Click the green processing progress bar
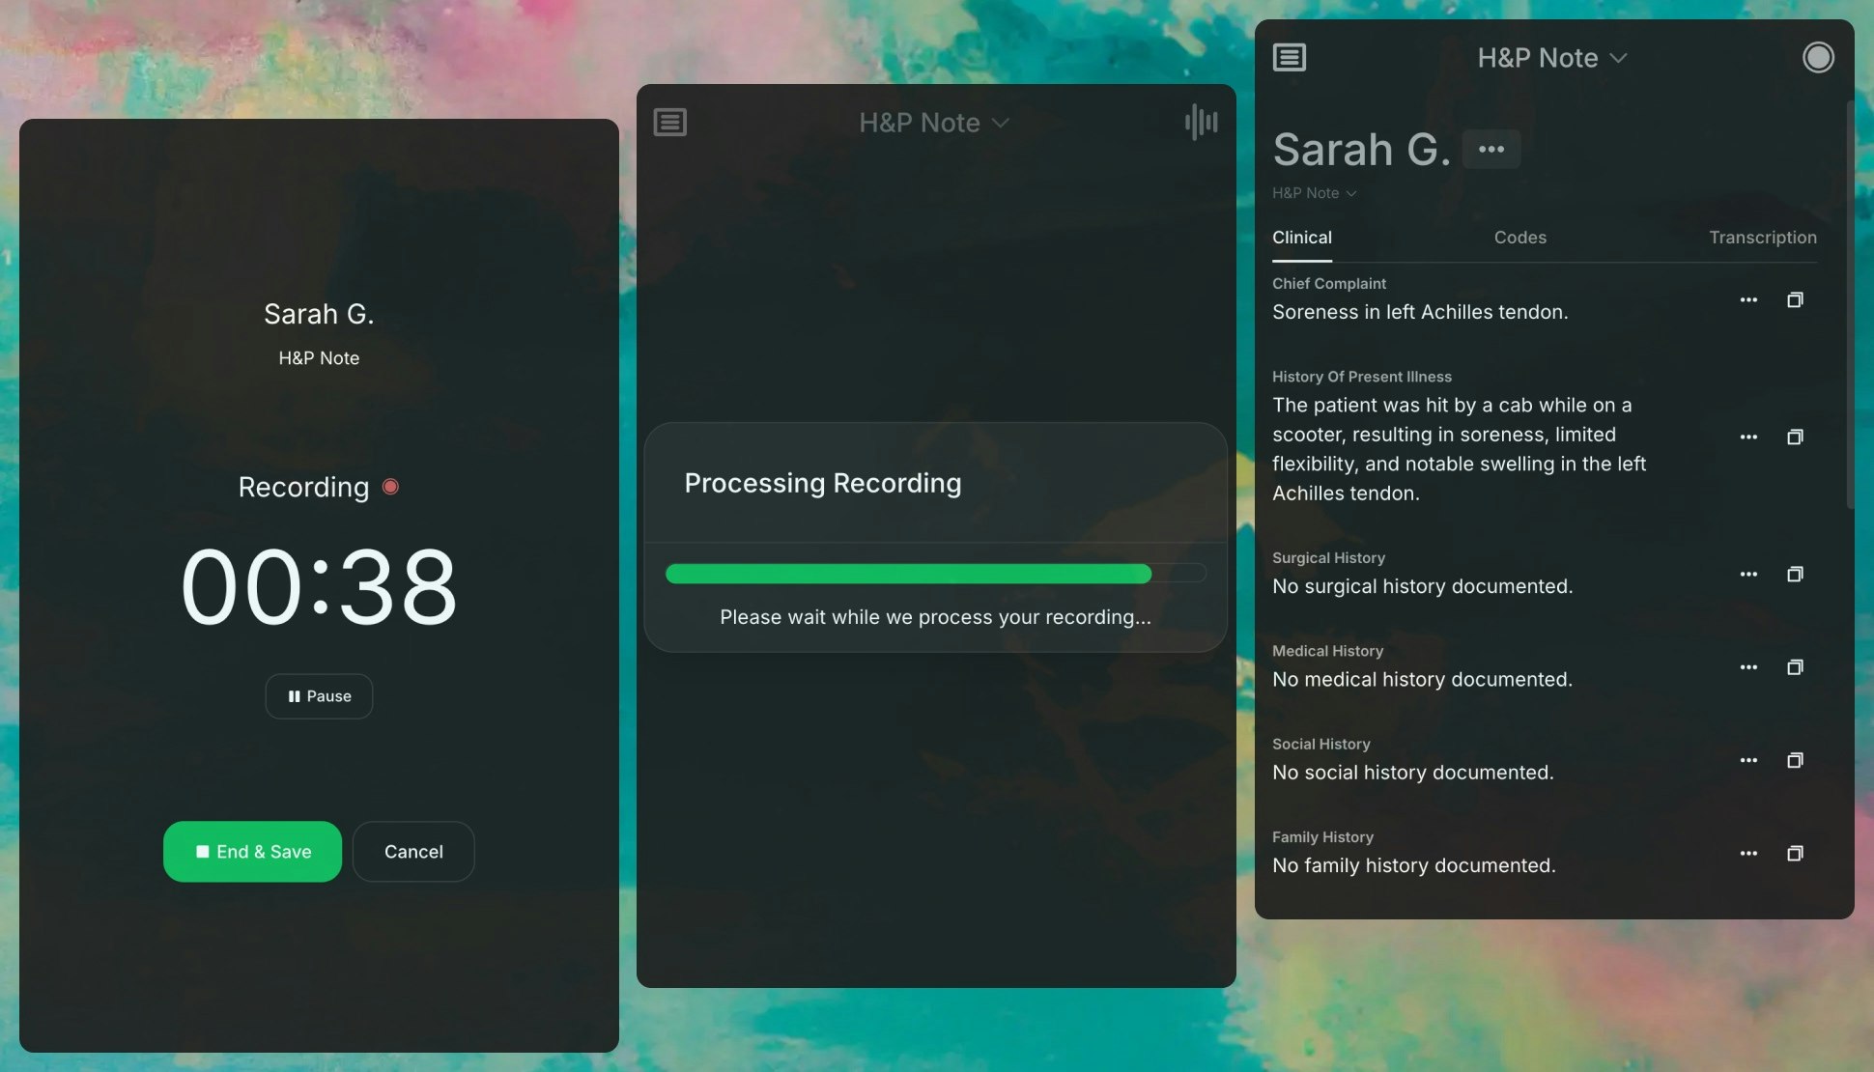 click(x=908, y=575)
